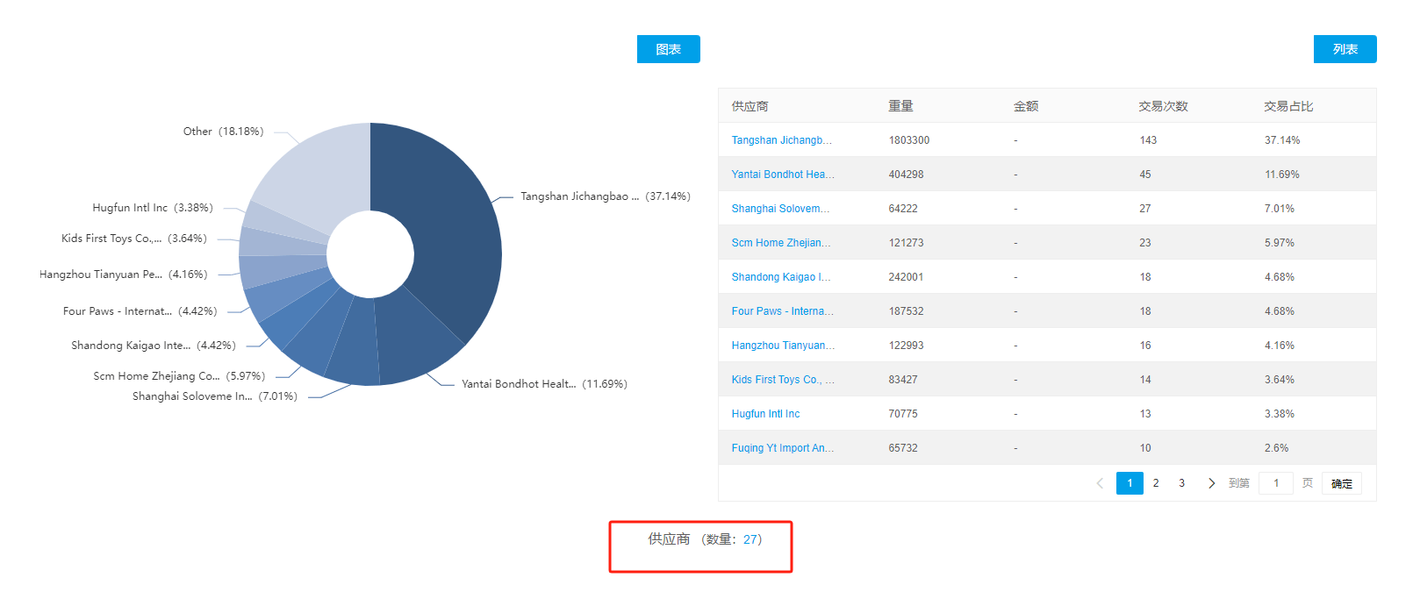1413x599 pixels.
Task: Click pie label Scm Home Zhejiang Co... (5.97%)
Action: pyautogui.click(x=179, y=376)
